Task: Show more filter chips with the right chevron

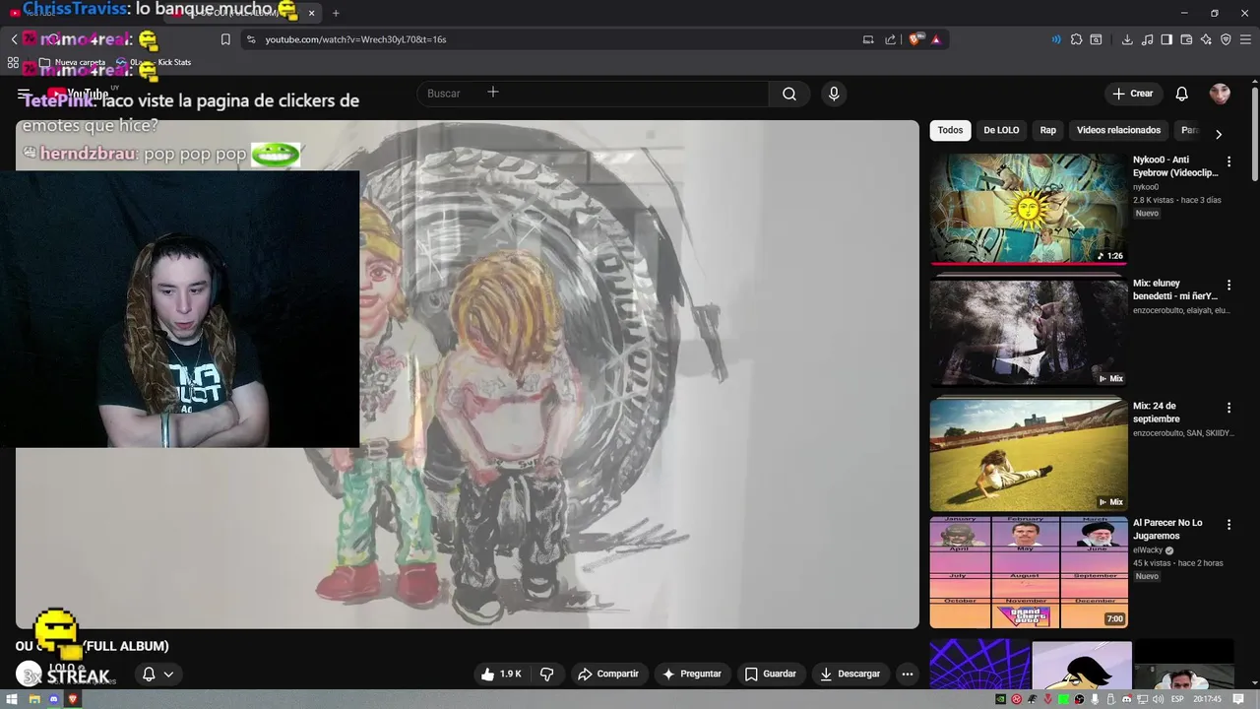Action: 1219,134
